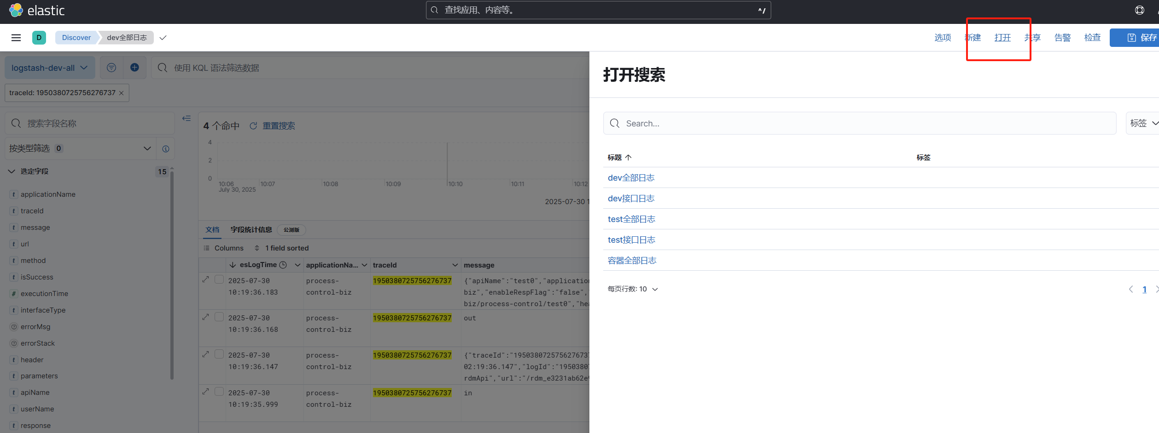1159x433 pixels.
Task: Click the saved query filter icon
Action: [111, 68]
